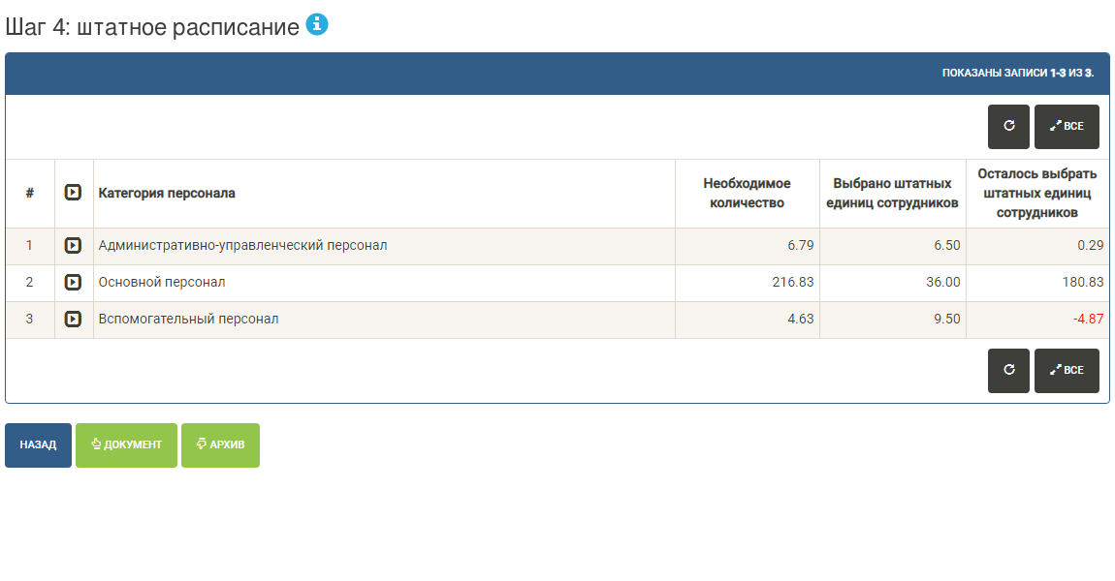Click the top refresh icon button
Image resolution: width=1115 pixels, height=581 pixels.
(x=1008, y=126)
